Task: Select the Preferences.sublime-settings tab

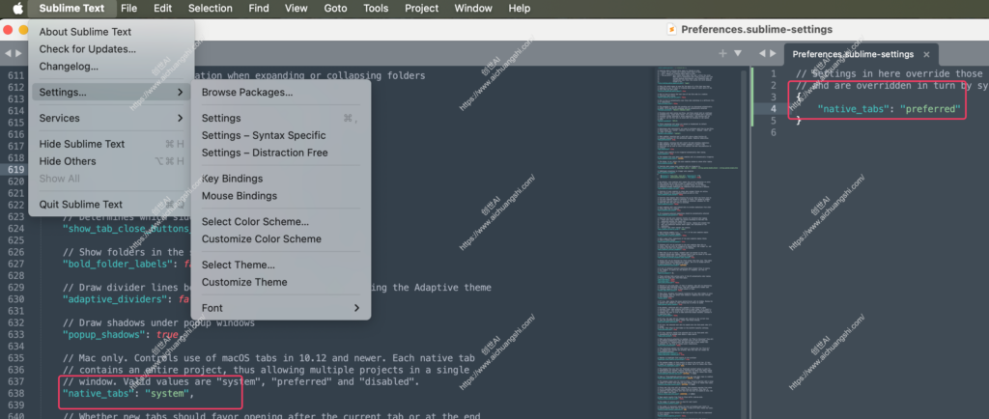Action: tap(853, 54)
